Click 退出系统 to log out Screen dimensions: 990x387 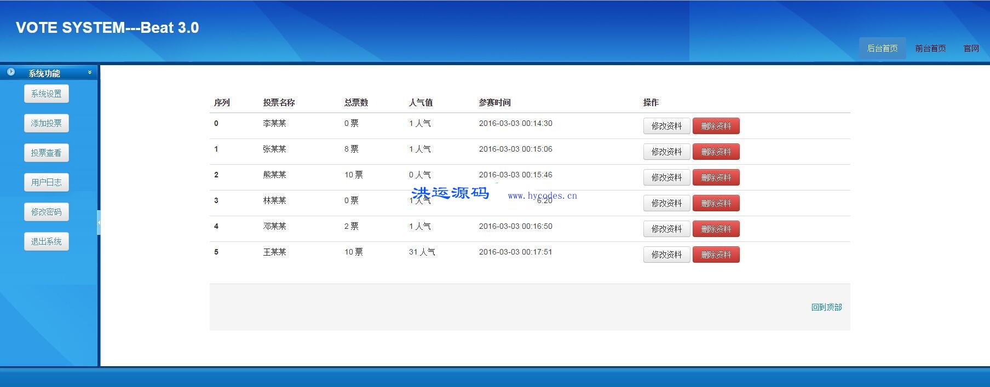[x=47, y=241]
